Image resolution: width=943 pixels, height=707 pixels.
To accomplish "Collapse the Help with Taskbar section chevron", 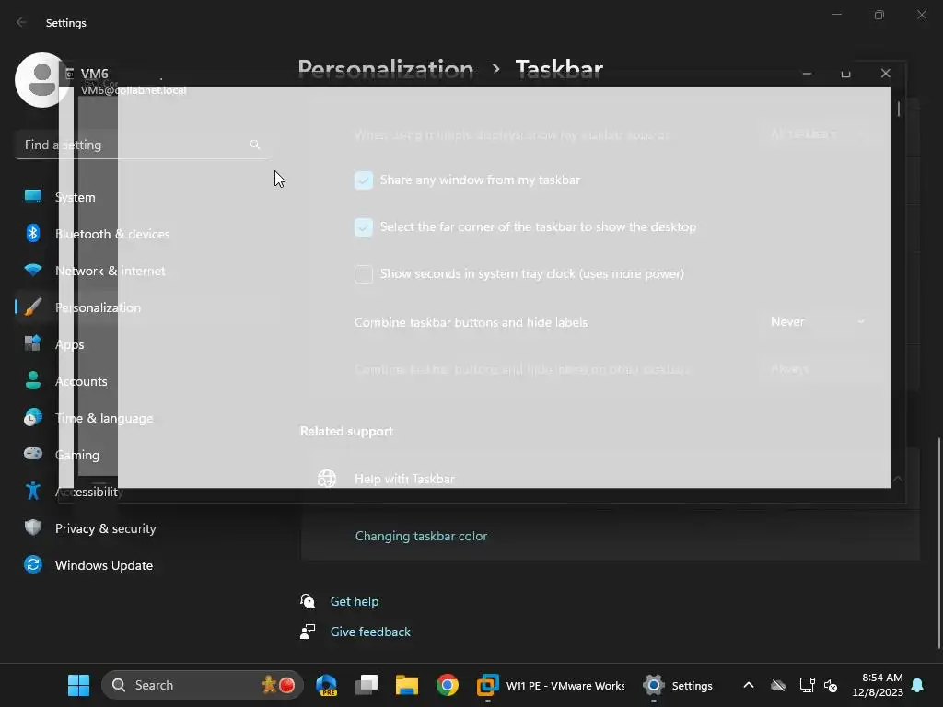I will pyautogui.click(x=897, y=479).
